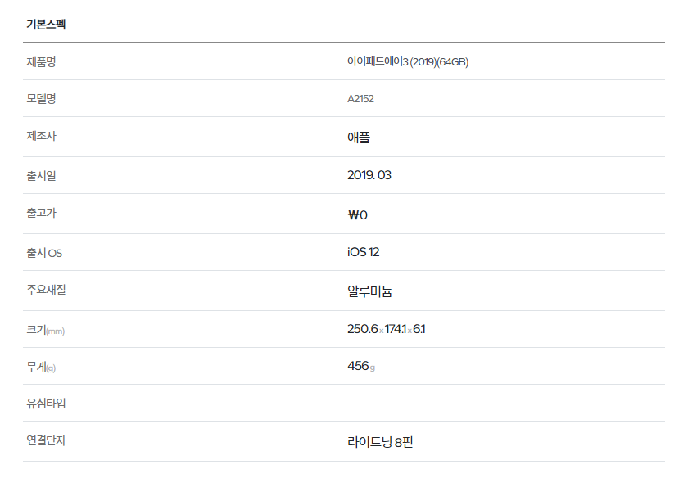This screenshot has height=478, width=688.
Task: Click connector value 라이트닝 8핀
Action: point(380,442)
